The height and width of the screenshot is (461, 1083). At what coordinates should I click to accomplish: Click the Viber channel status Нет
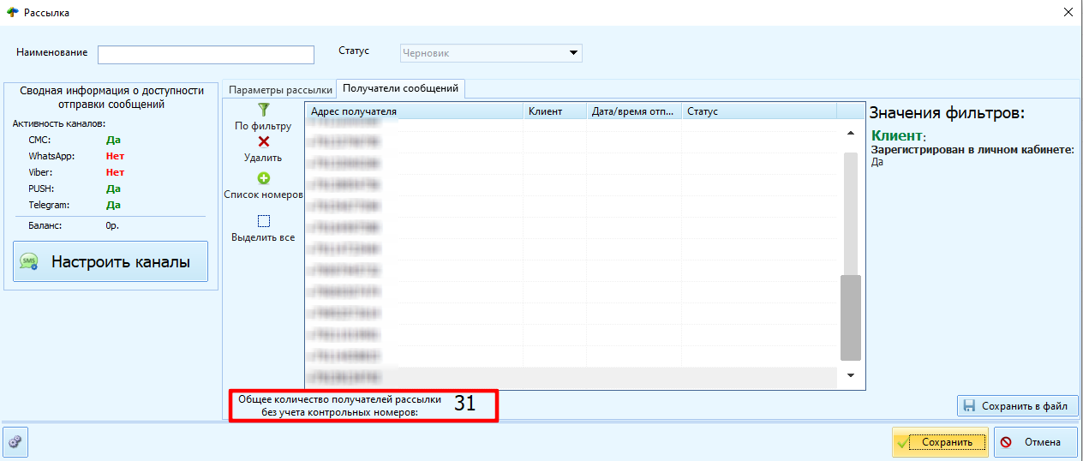pyautogui.click(x=115, y=172)
